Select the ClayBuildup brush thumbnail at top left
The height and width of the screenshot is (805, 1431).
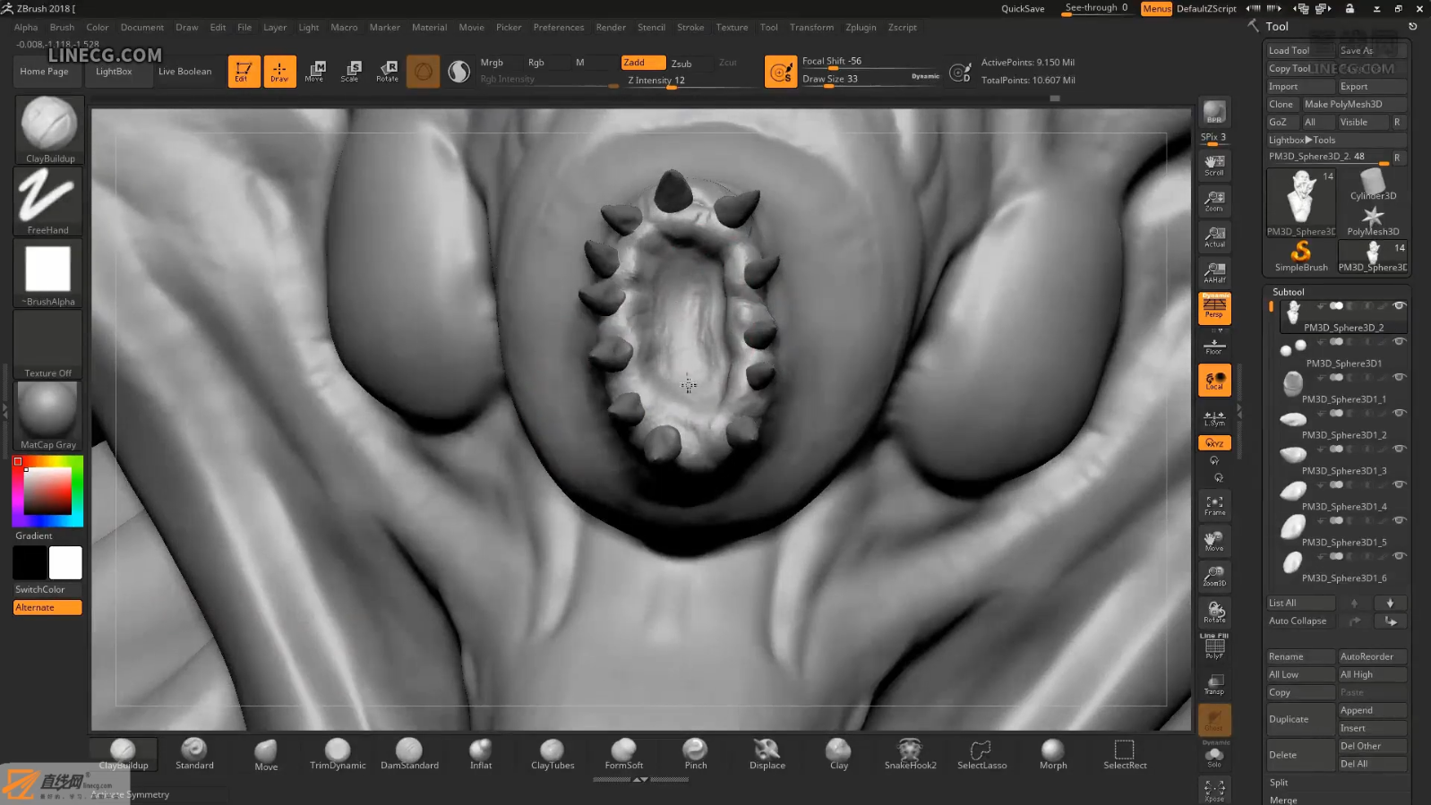(49, 130)
